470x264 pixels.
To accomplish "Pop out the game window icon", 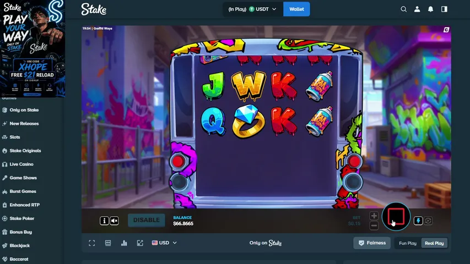I will (140, 243).
